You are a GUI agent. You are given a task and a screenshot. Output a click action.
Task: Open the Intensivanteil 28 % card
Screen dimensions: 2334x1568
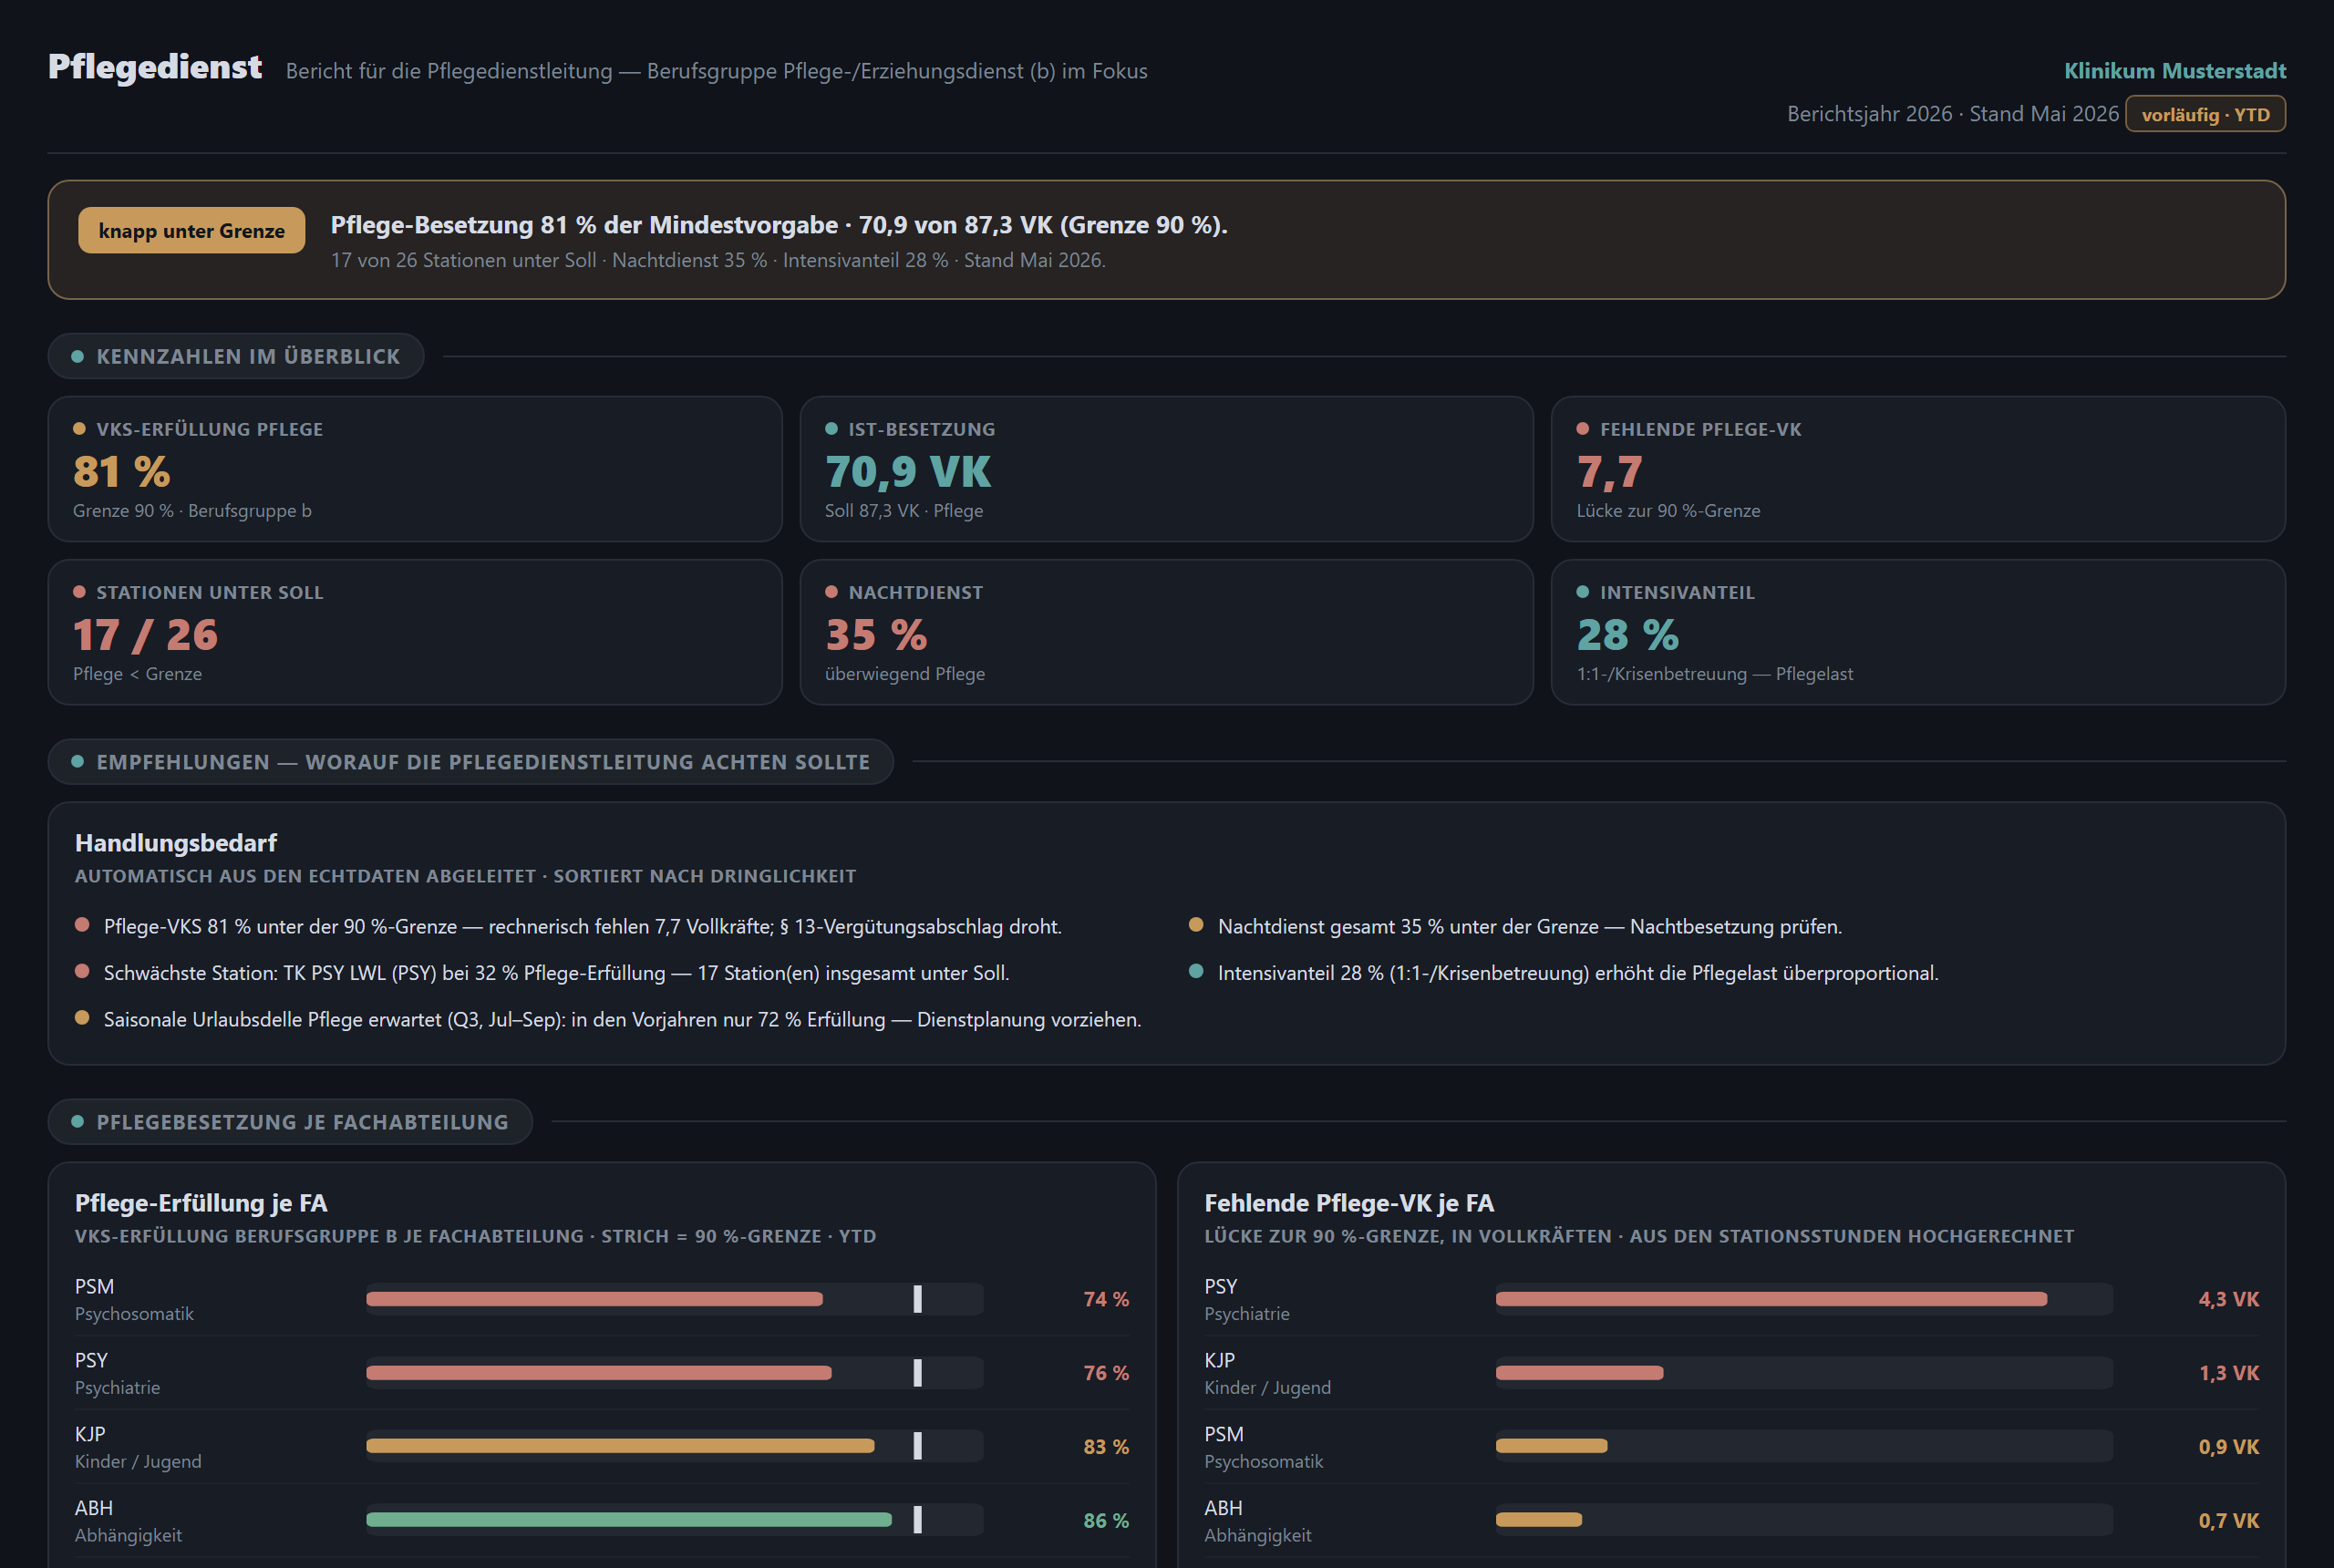(1918, 632)
